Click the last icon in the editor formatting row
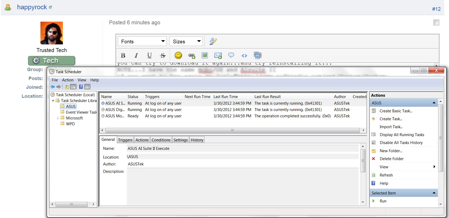The width and height of the screenshot is (449, 218). pyautogui.click(x=257, y=55)
